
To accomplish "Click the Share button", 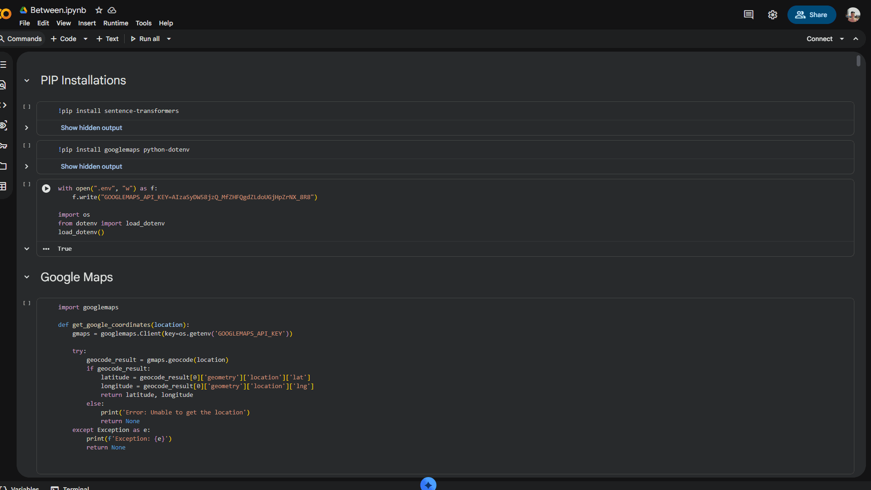I will pyautogui.click(x=811, y=15).
